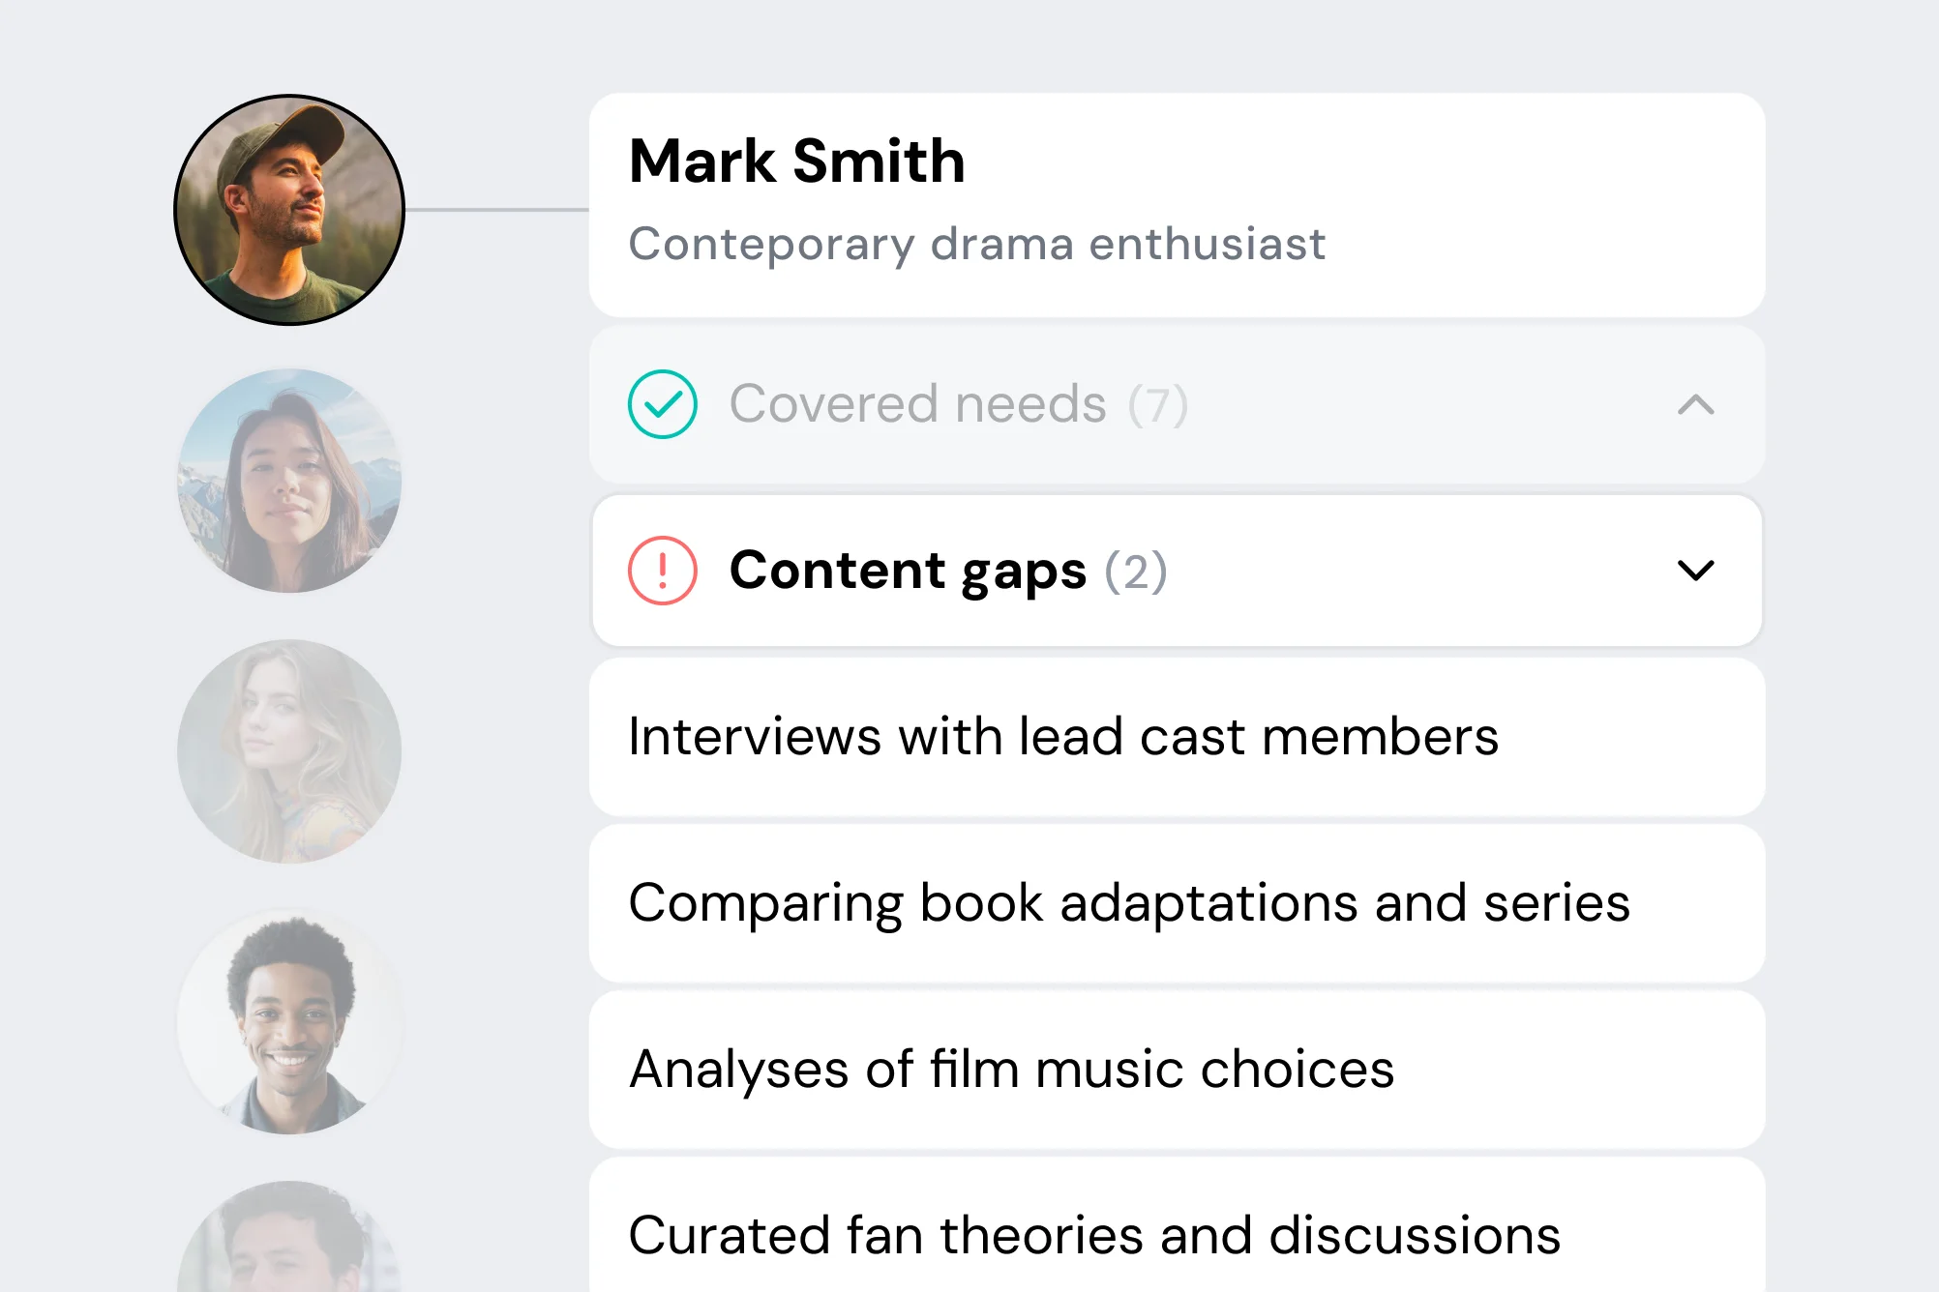Choose the blonde woman's avatar
Screen dimensions: 1939x1292
289,751
